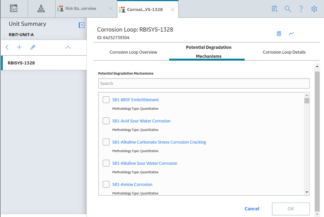324x217 pixels.
Task: Switch to Corrosion Loop Overview tab
Action: tap(133, 52)
